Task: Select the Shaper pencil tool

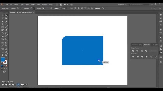Action: tap(3, 30)
